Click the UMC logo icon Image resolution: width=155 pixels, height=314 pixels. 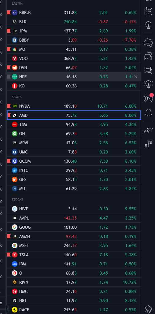click(x=15, y=152)
